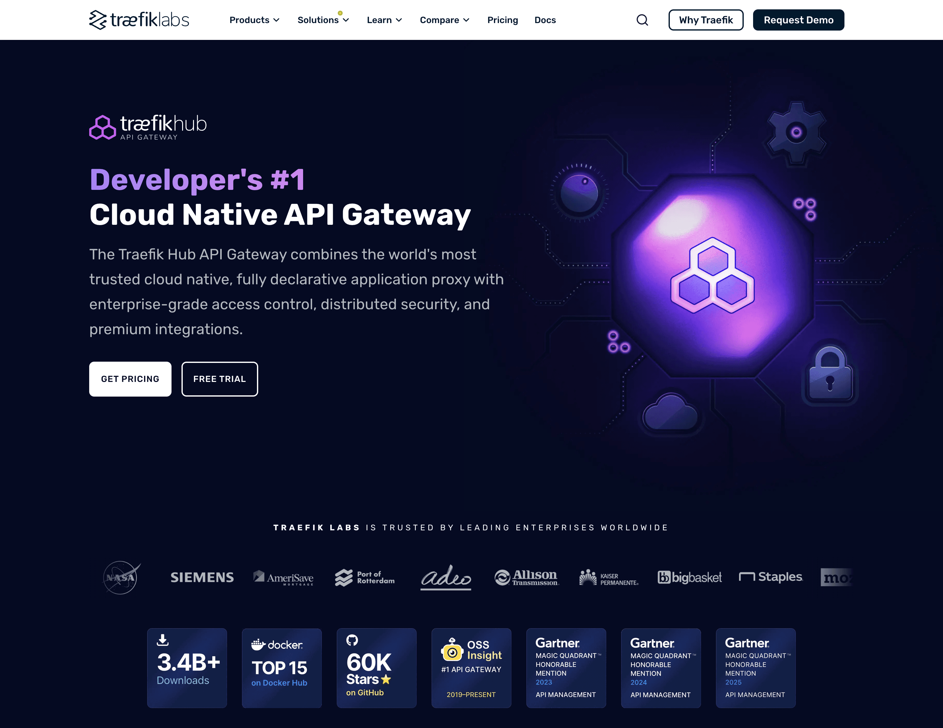Click the gear illustration in hero graphic
Viewport: 943px width, 728px height.
(x=796, y=133)
